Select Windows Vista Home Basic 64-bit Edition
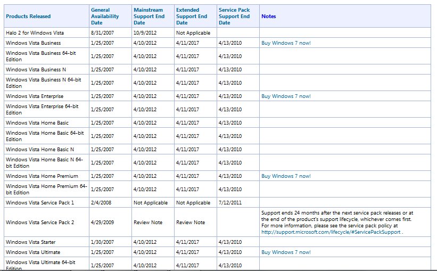 (45, 136)
